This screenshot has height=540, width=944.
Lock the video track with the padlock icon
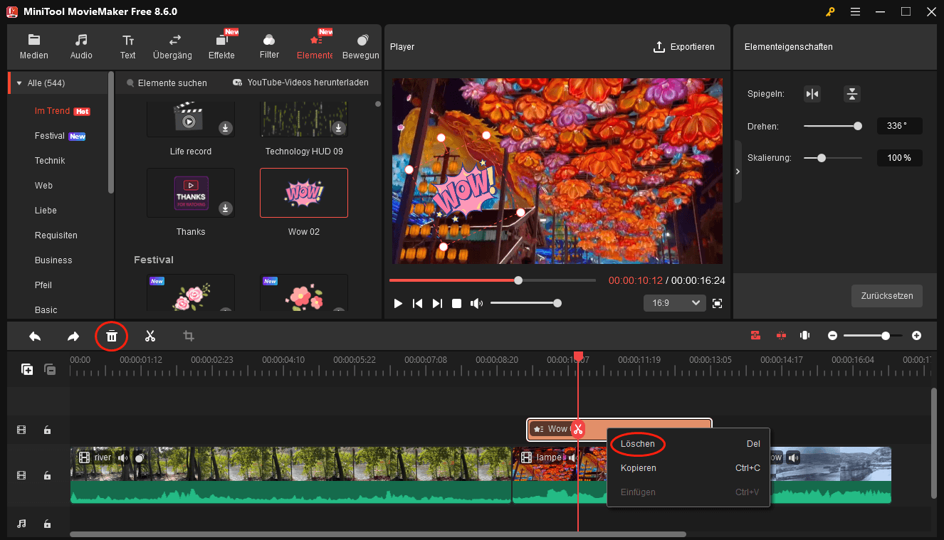[47, 475]
